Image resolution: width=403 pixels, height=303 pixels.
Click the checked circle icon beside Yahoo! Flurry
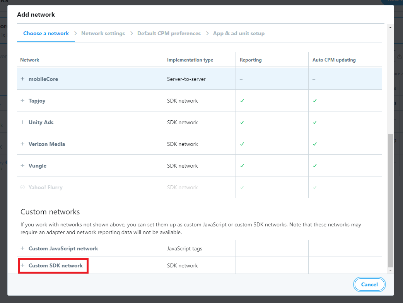[x=22, y=187]
